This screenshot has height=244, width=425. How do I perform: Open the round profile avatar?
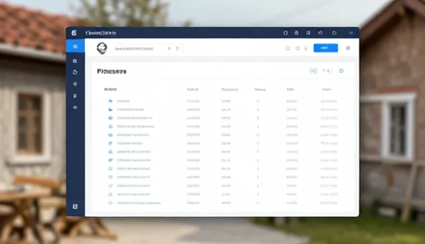pos(102,48)
